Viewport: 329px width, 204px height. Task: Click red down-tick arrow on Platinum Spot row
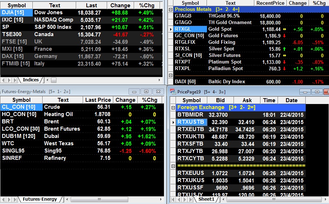tap(284, 62)
